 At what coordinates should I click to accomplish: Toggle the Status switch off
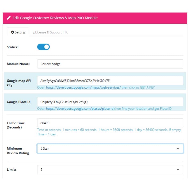coord(43,47)
